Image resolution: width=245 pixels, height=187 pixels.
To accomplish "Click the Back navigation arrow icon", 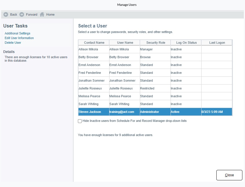I will click(x=6, y=14).
